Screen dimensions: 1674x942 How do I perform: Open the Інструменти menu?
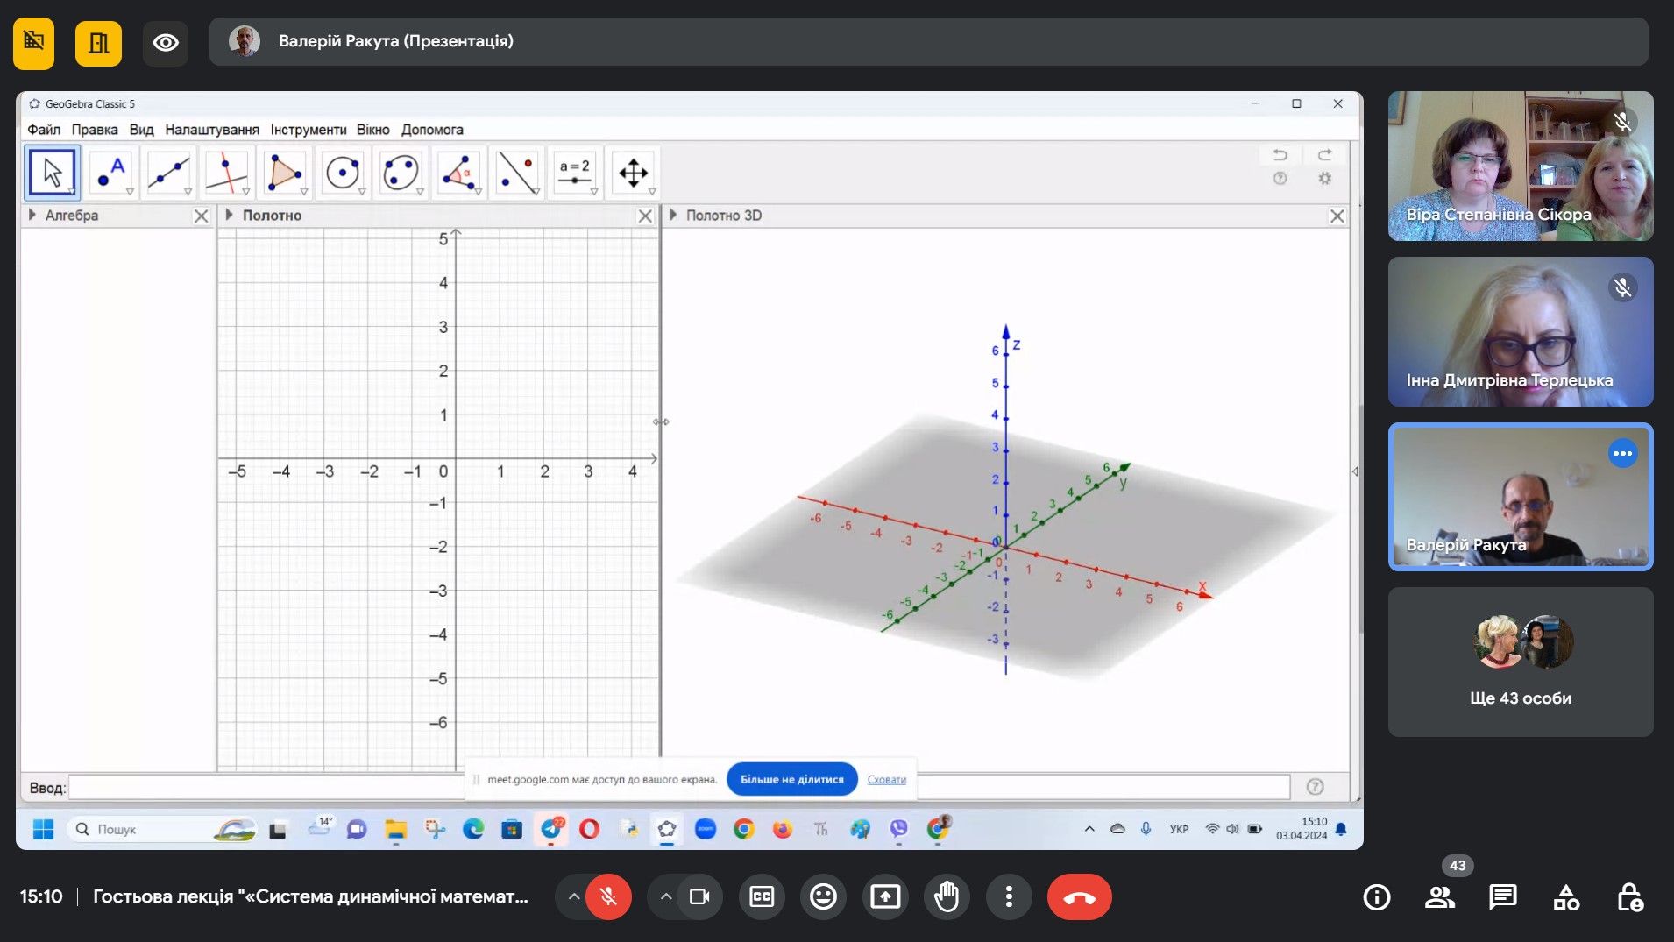[x=309, y=130]
